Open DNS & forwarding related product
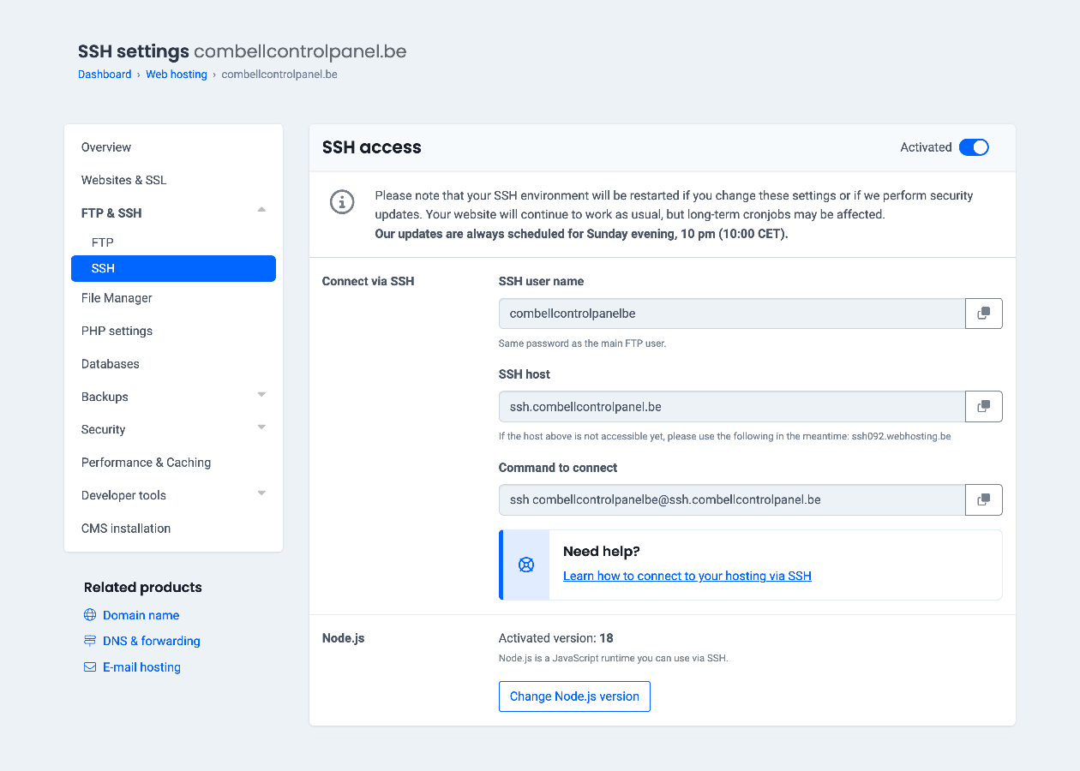 point(152,641)
